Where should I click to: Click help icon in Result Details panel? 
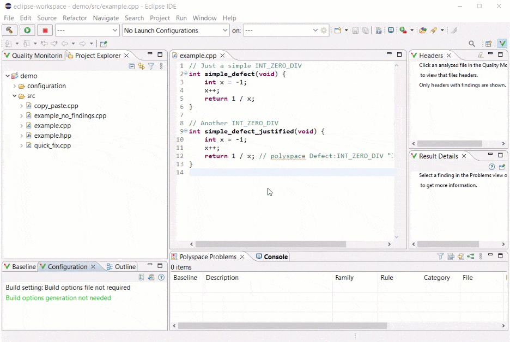491,167
